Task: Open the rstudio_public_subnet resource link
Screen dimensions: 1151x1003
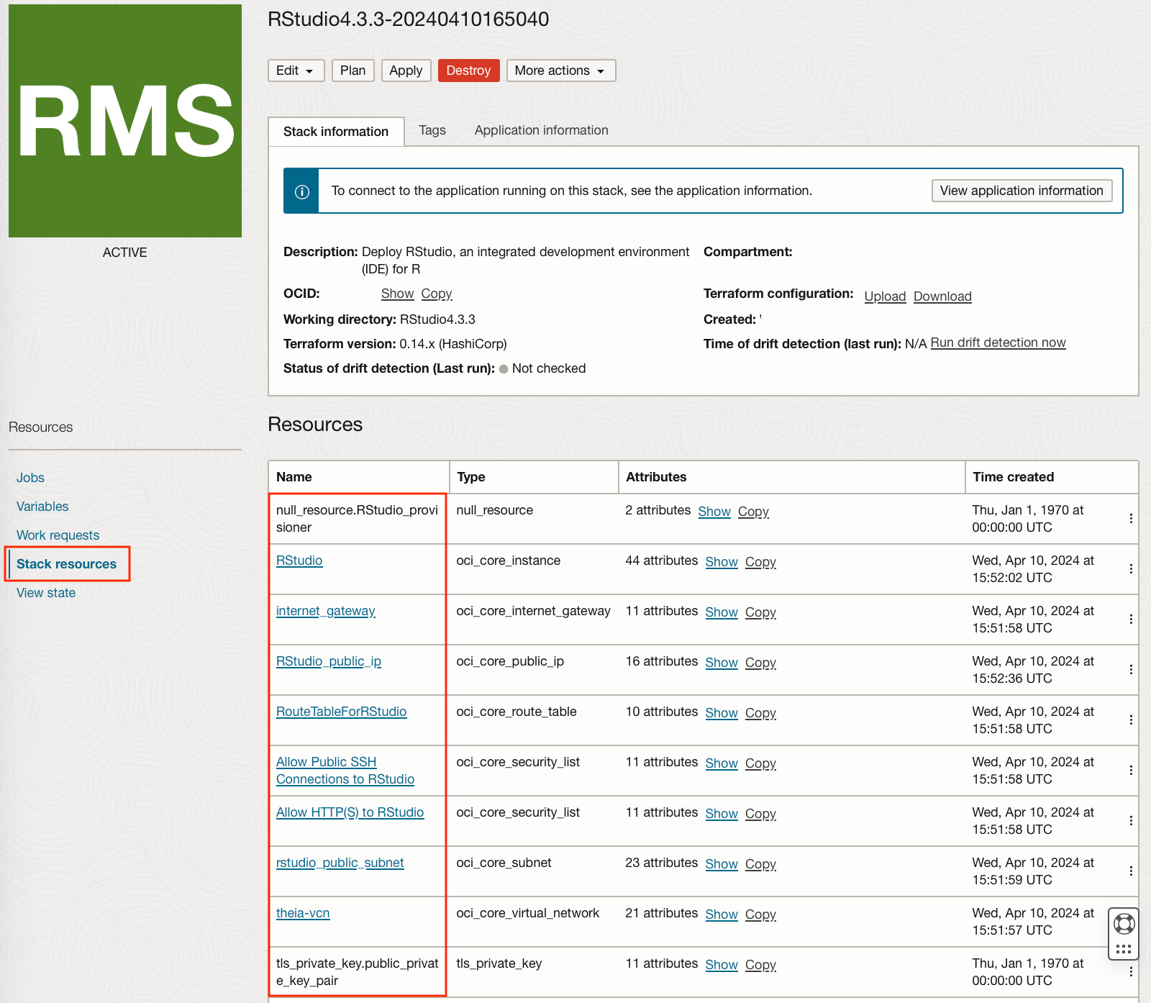Action: click(x=340, y=863)
